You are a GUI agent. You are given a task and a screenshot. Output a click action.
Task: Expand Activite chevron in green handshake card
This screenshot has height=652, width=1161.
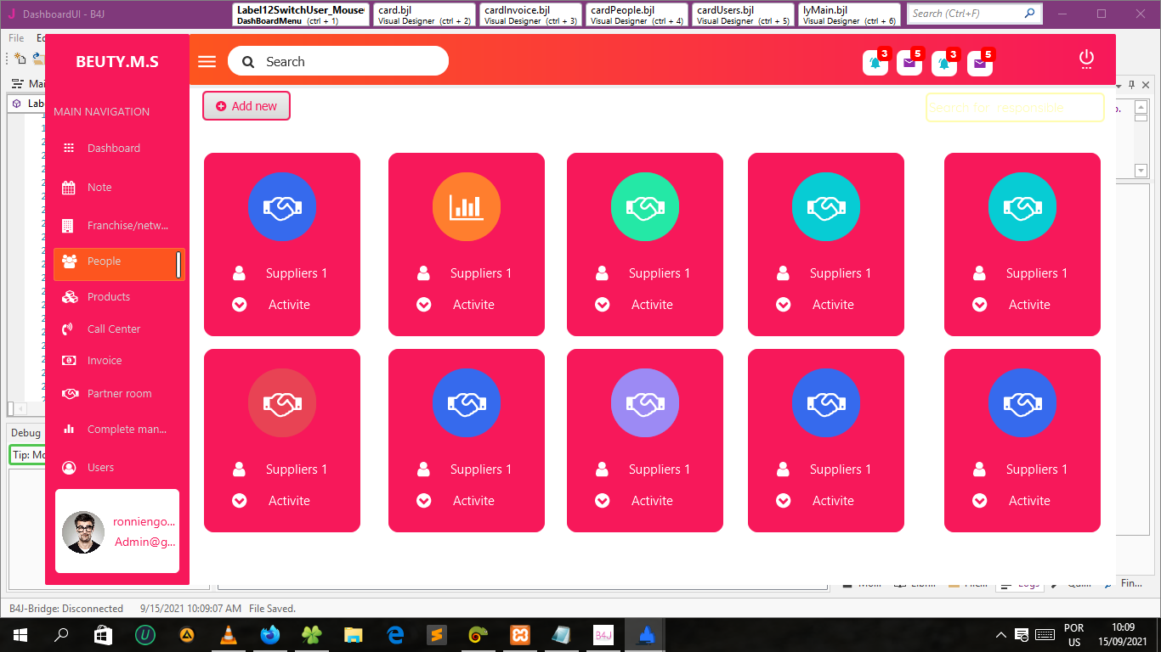[x=603, y=305]
